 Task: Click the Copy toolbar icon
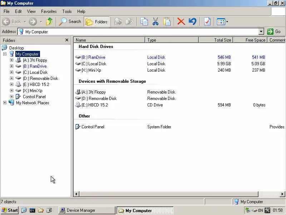pyautogui.click(x=144, y=21)
